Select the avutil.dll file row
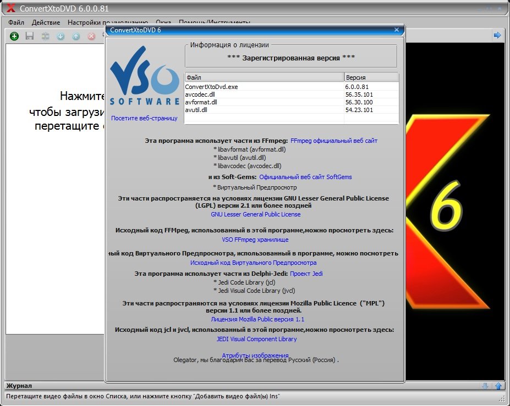The width and height of the screenshot is (510, 406). [x=292, y=110]
